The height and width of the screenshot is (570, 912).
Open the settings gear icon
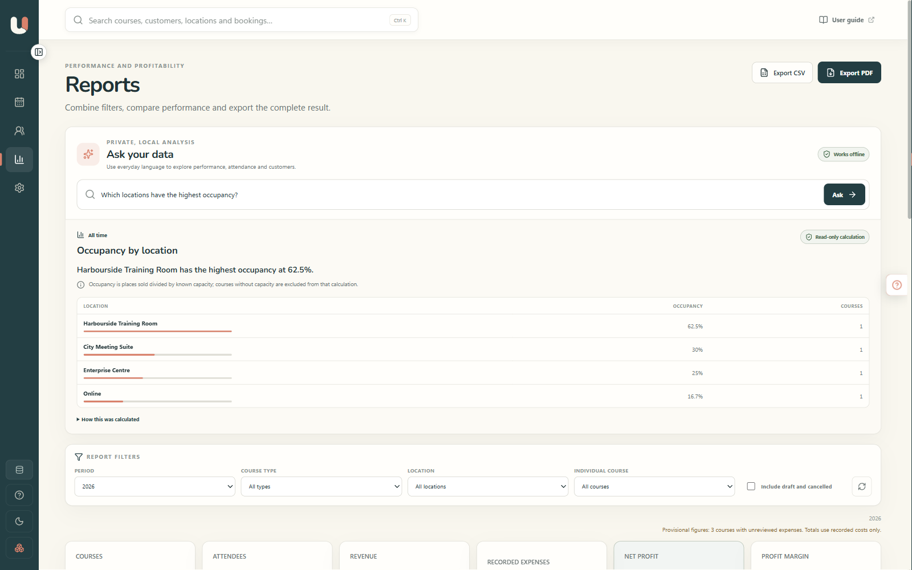coord(19,188)
